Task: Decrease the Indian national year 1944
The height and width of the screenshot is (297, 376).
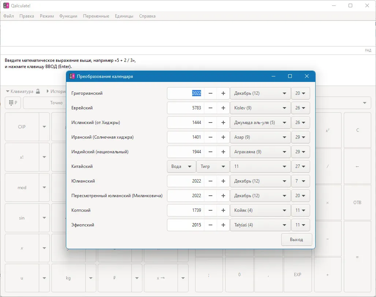Action: click(210, 152)
